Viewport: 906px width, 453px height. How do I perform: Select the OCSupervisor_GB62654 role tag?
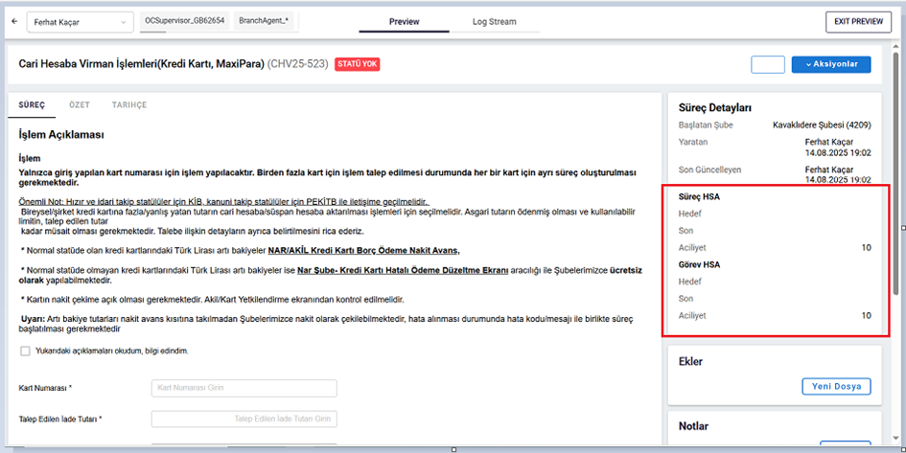click(x=186, y=20)
